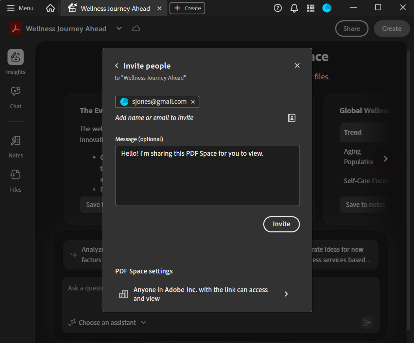Close the Wellness Journey Ahead tab
Image resolution: width=414 pixels, height=343 pixels.
coord(159,8)
